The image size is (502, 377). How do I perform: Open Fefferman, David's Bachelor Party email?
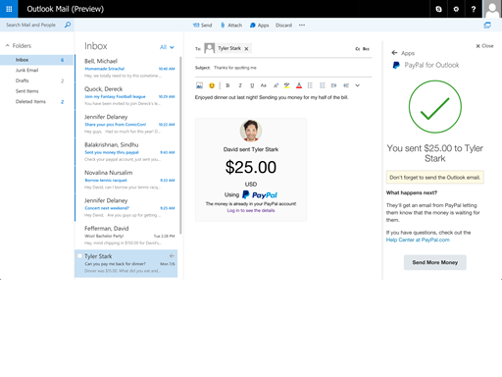(126, 235)
